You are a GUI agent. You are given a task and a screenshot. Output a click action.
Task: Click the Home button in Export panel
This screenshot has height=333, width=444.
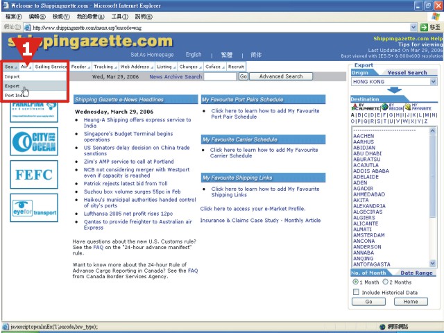point(411,302)
